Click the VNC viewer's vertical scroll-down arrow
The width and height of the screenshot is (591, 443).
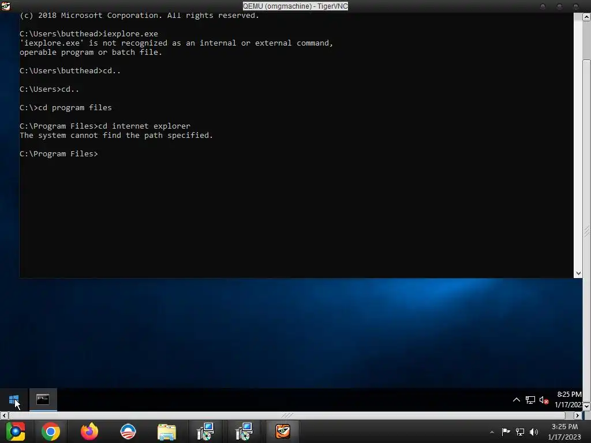(x=587, y=407)
